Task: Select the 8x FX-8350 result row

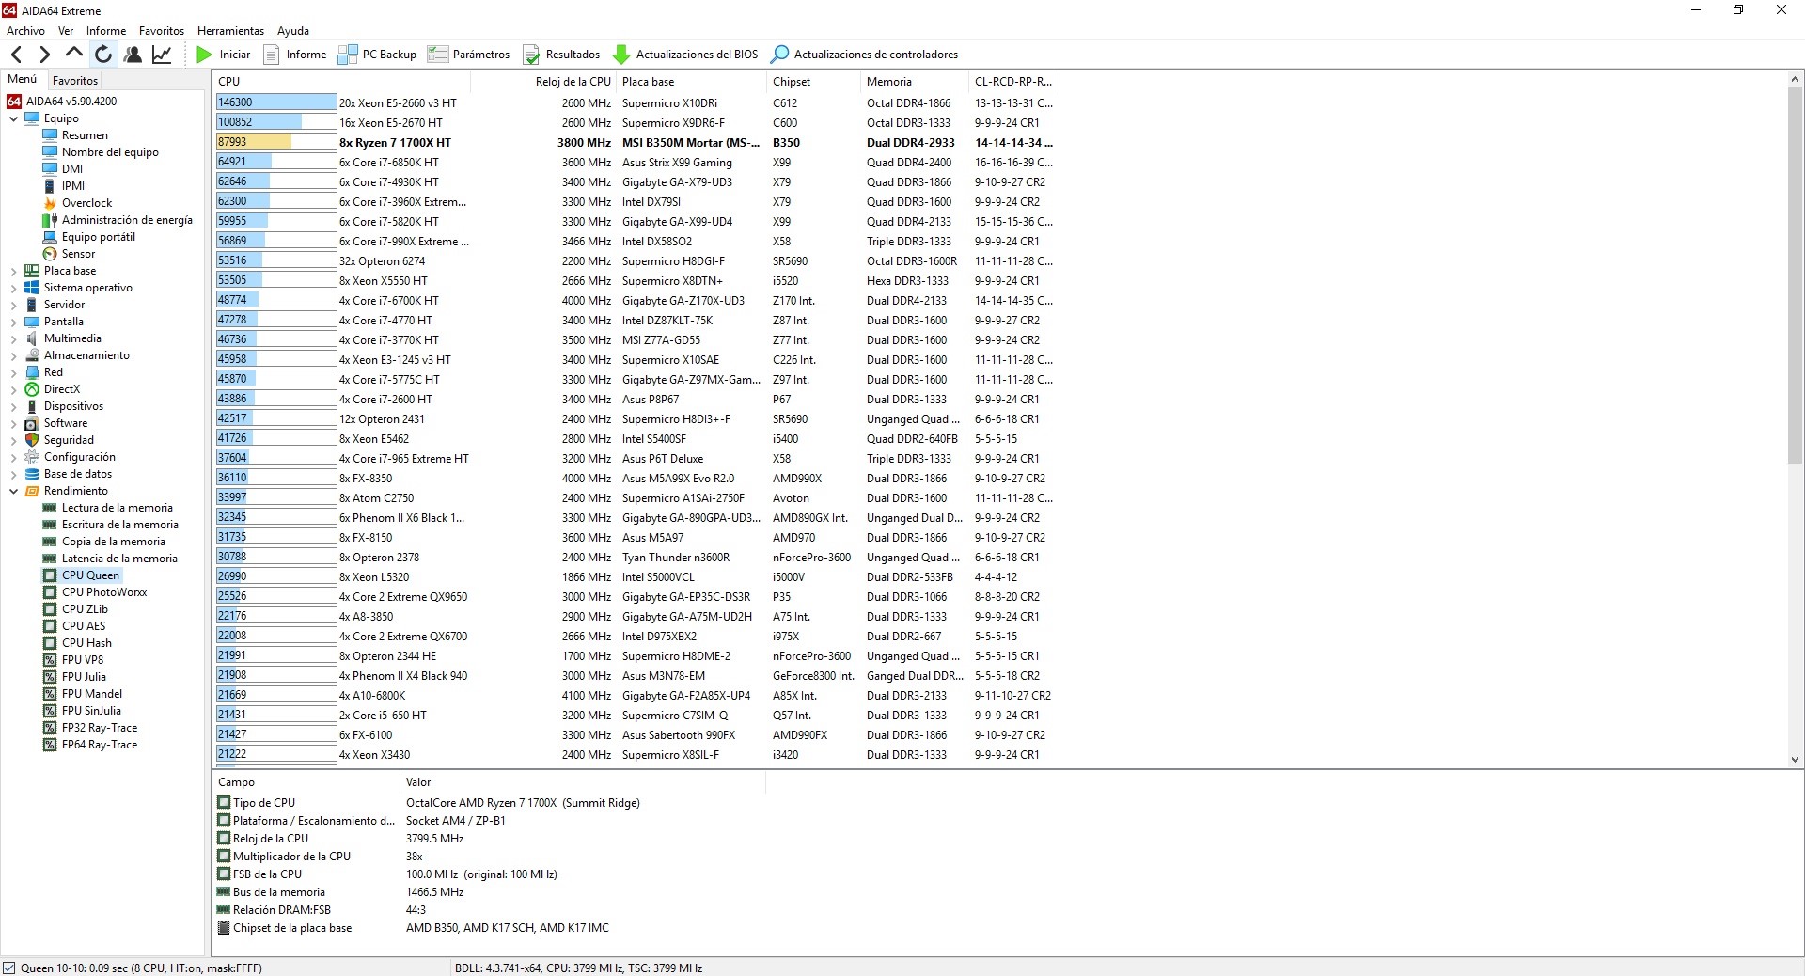Action: 635,479
